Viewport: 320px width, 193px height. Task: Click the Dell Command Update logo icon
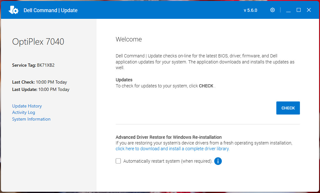[13, 10]
